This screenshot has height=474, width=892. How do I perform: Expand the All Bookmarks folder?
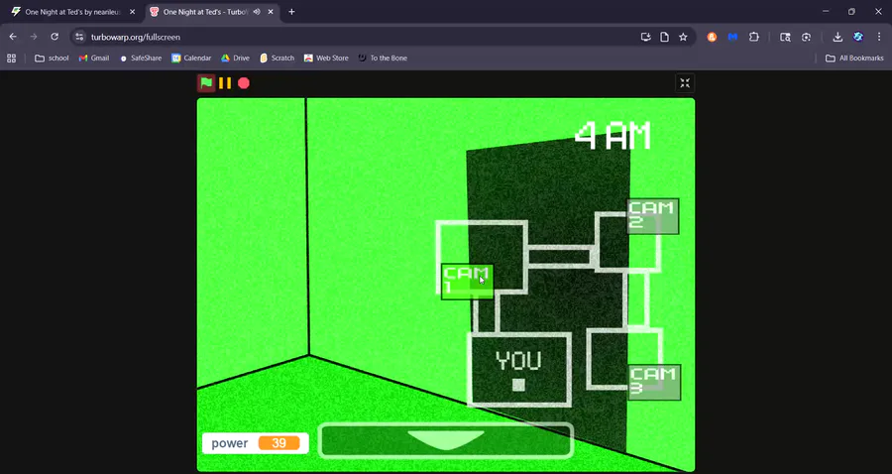coord(854,59)
